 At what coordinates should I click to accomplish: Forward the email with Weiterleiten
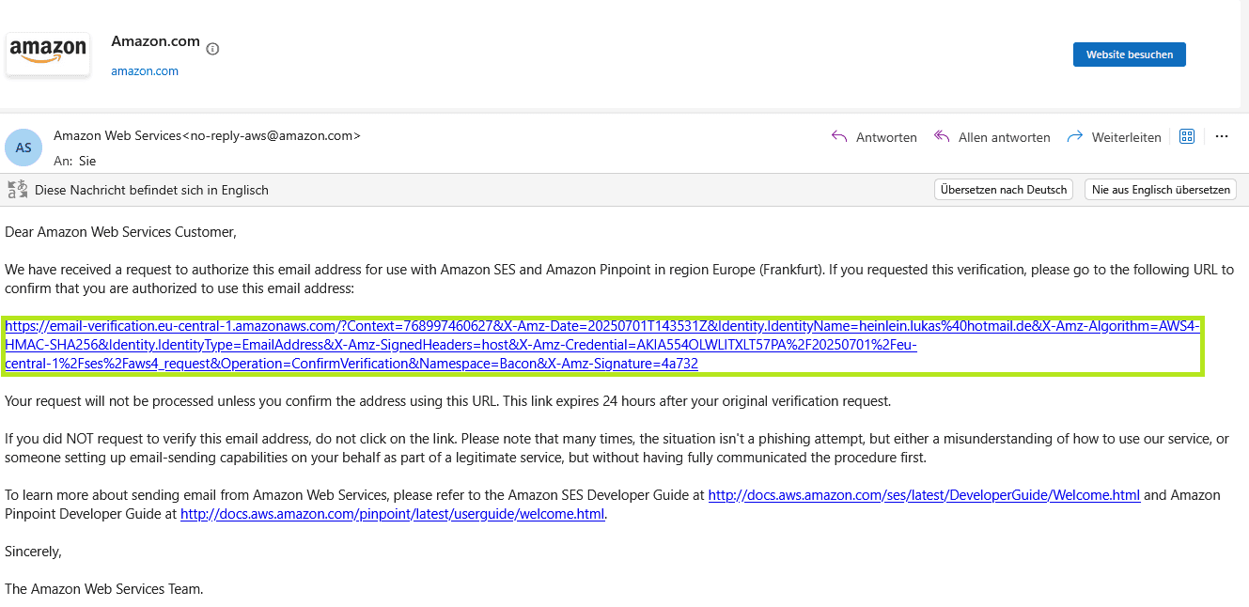tap(1114, 137)
